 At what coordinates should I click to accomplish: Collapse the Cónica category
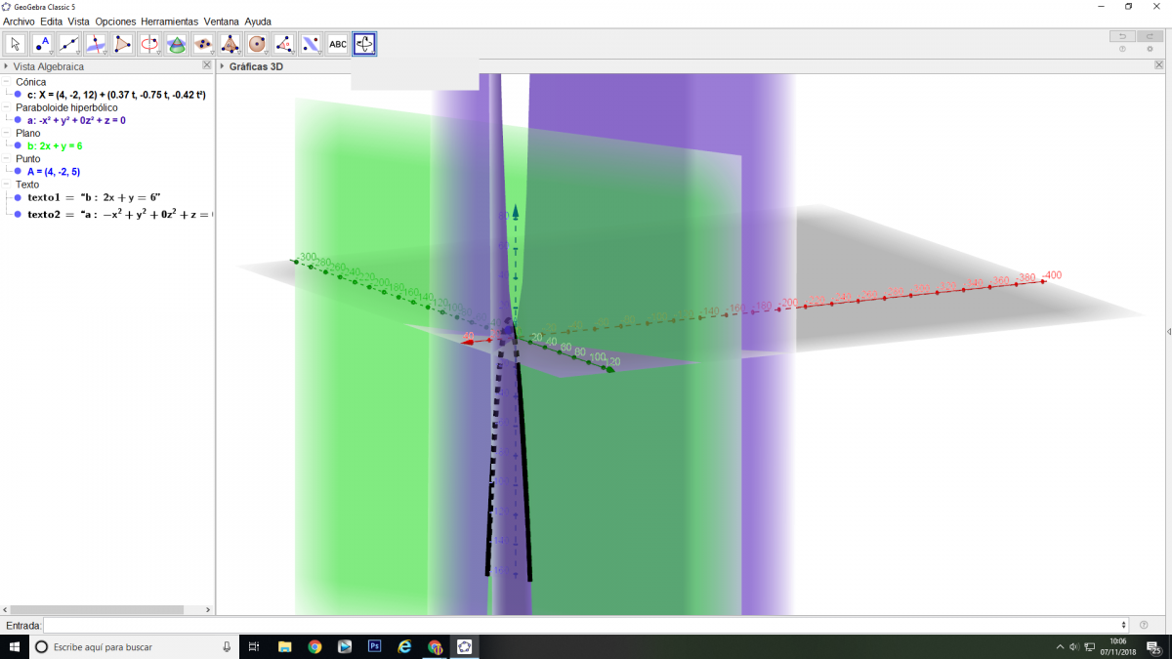click(x=8, y=82)
